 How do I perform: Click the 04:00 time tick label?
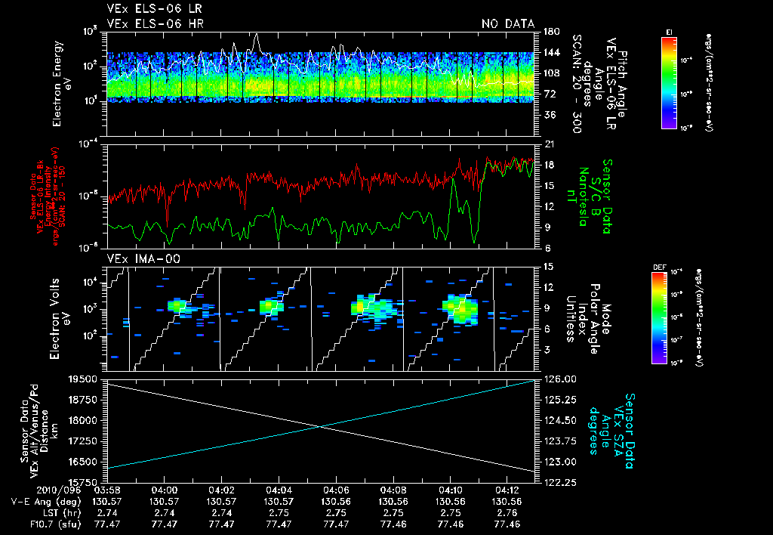164,490
